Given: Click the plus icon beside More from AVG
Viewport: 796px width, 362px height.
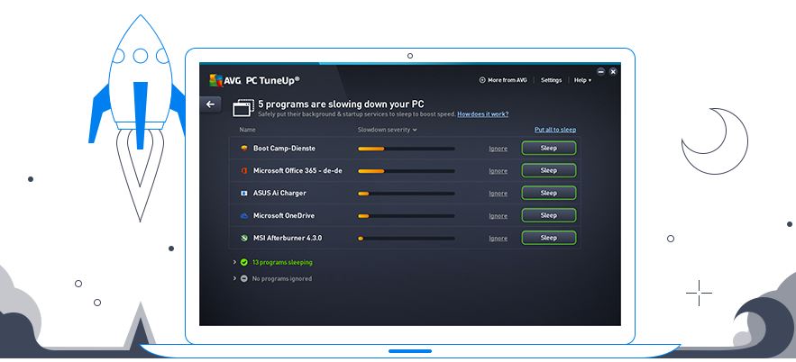Looking at the screenshot, I should point(482,80).
